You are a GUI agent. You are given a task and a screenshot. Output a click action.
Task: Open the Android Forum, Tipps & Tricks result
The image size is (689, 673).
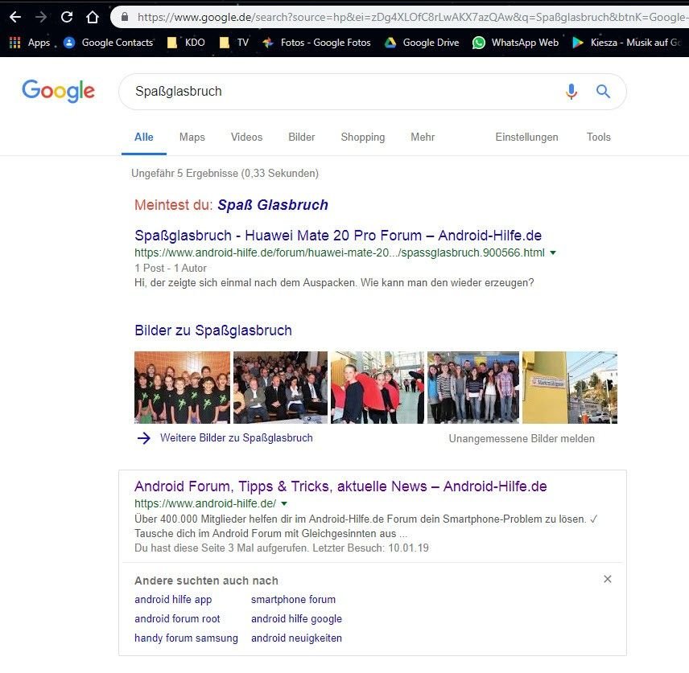coord(340,486)
